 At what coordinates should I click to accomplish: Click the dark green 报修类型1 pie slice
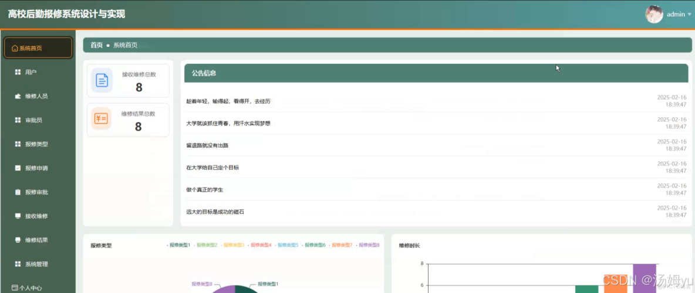(x=246, y=289)
